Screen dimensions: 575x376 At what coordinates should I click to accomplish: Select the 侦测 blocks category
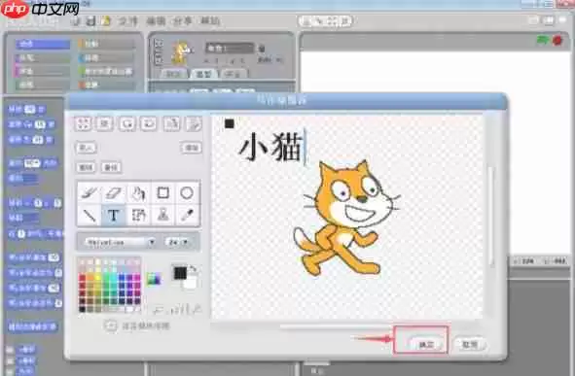106,58
